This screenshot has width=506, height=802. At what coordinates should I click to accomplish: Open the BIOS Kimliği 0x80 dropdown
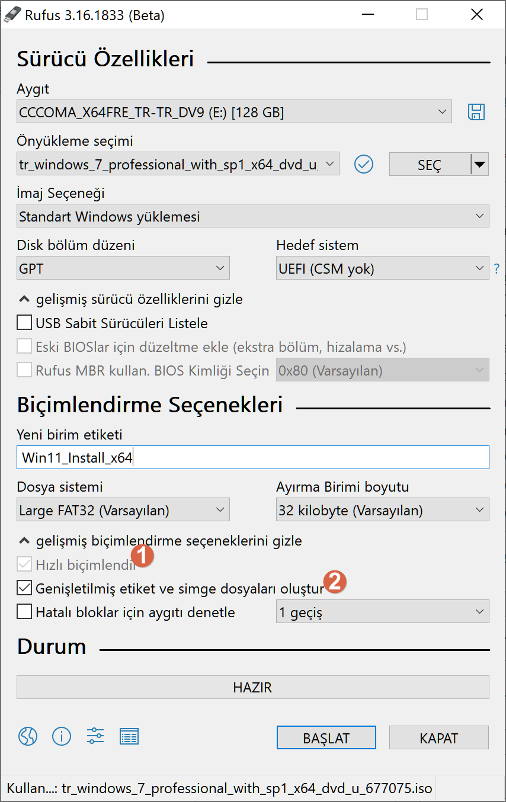tap(383, 371)
